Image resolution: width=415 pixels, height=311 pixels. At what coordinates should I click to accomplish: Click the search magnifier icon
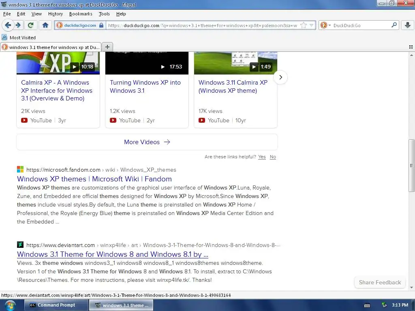[394, 25]
